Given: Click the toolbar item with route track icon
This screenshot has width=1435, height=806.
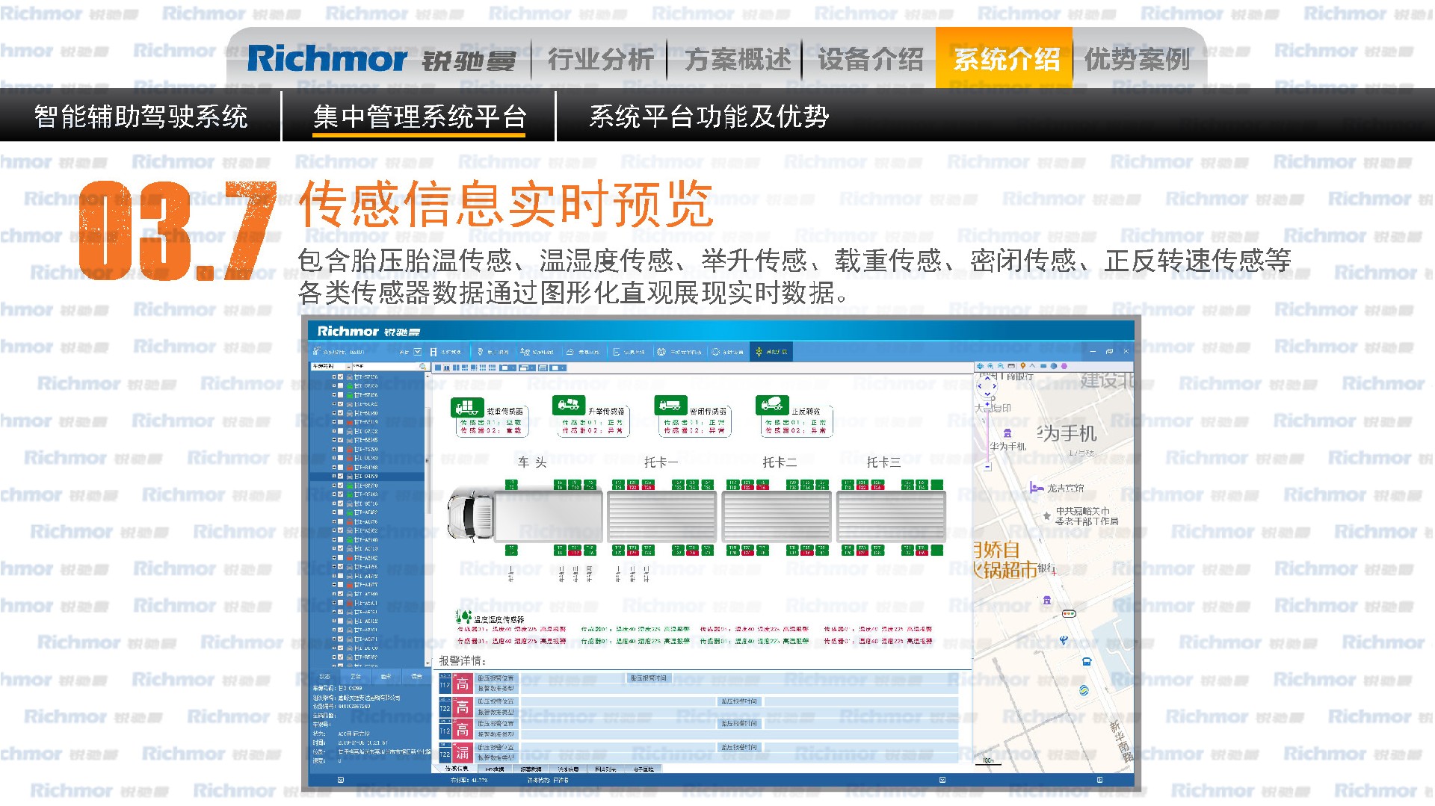Looking at the screenshot, I should click(x=537, y=351).
